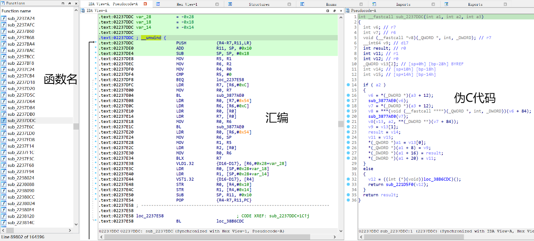Open the Enums tab
Image resolution: width=534 pixels, height=241 pixels.
pos(331,4)
